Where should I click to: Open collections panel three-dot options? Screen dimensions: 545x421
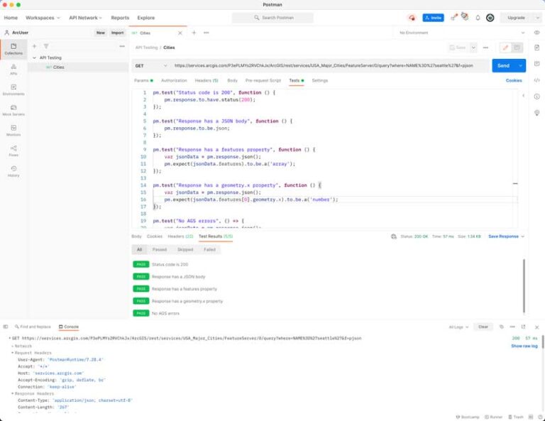tap(122, 46)
